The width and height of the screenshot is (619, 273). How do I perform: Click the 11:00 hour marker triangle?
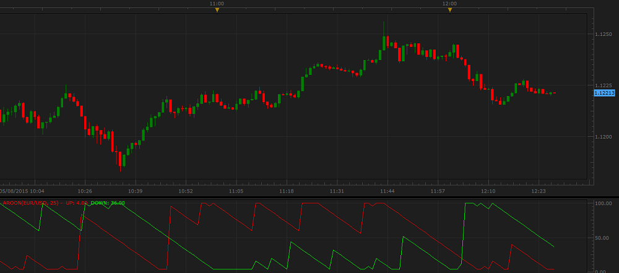click(217, 11)
